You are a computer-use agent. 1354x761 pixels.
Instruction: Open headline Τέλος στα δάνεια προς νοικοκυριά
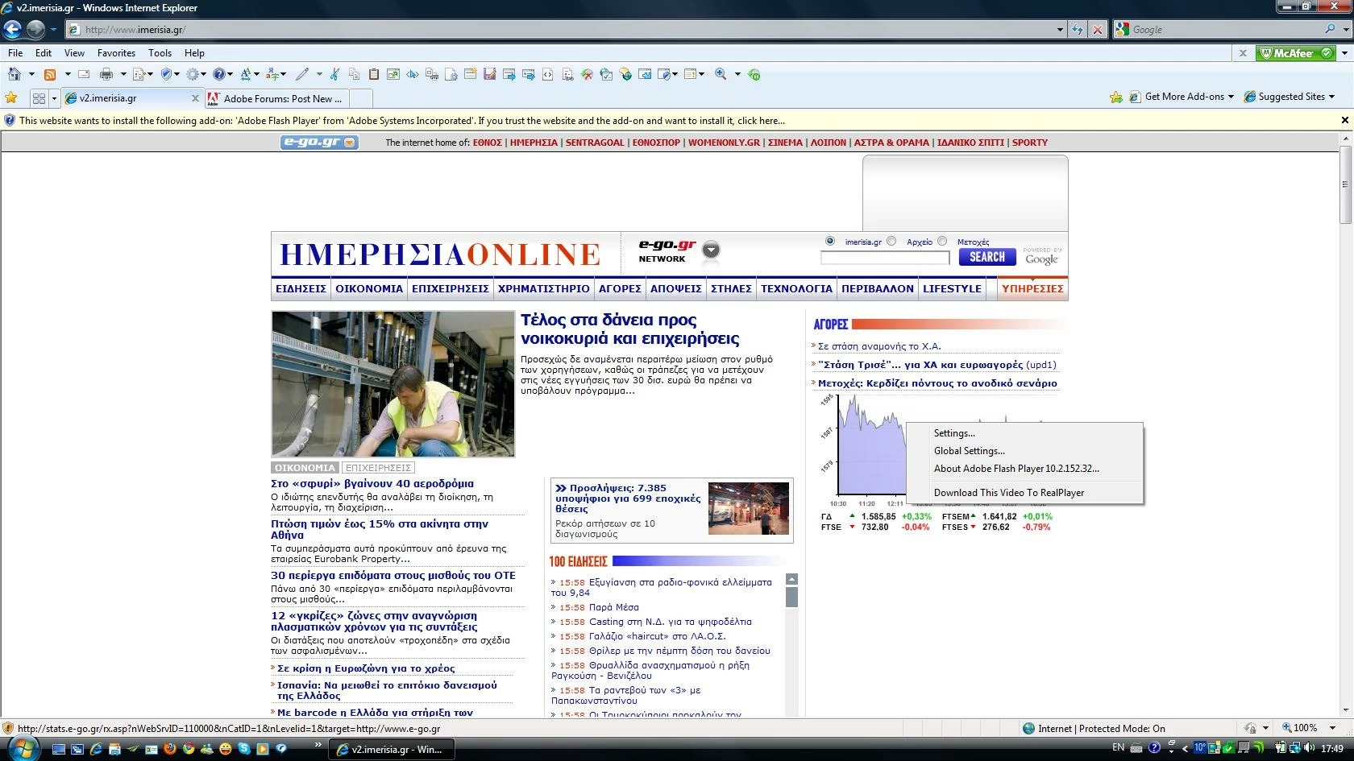pos(630,329)
